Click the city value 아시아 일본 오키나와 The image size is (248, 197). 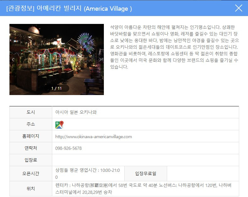point(76,112)
